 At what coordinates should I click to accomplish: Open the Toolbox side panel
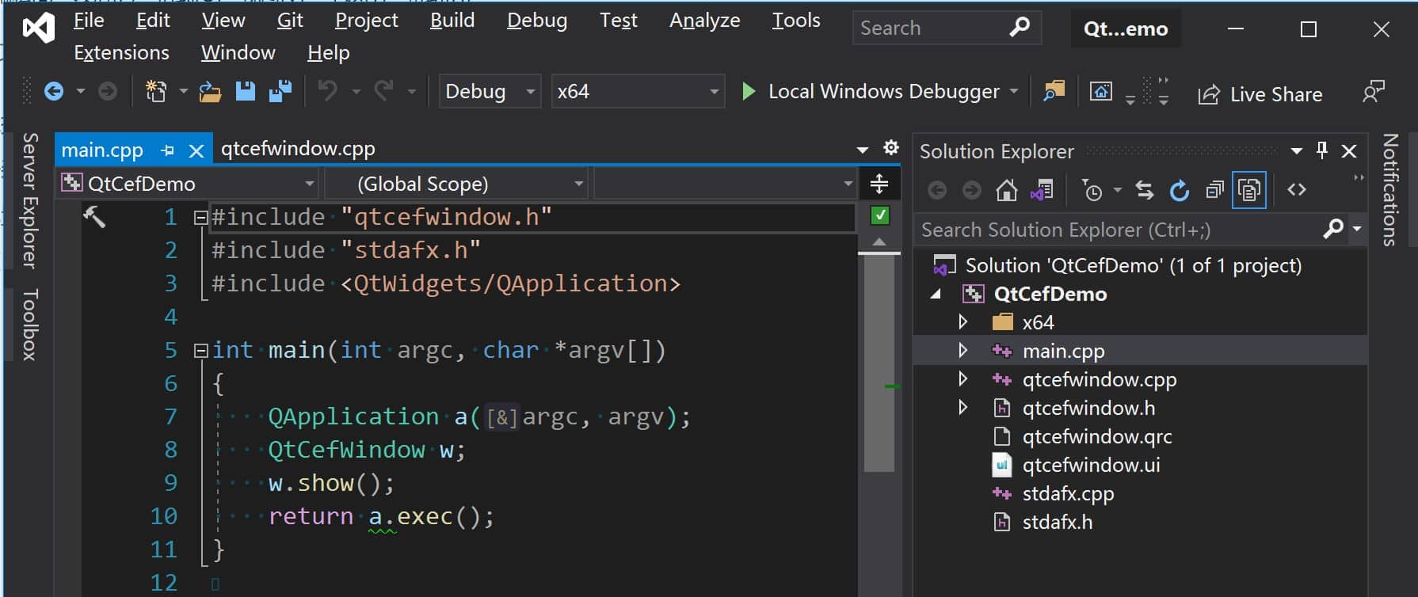click(29, 325)
